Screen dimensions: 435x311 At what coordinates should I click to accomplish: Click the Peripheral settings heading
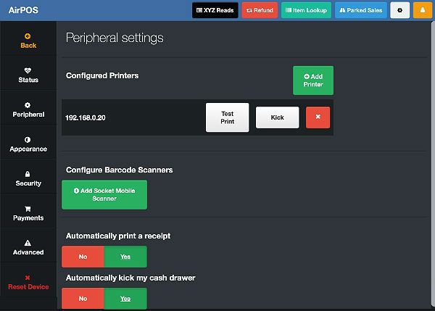(x=115, y=38)
